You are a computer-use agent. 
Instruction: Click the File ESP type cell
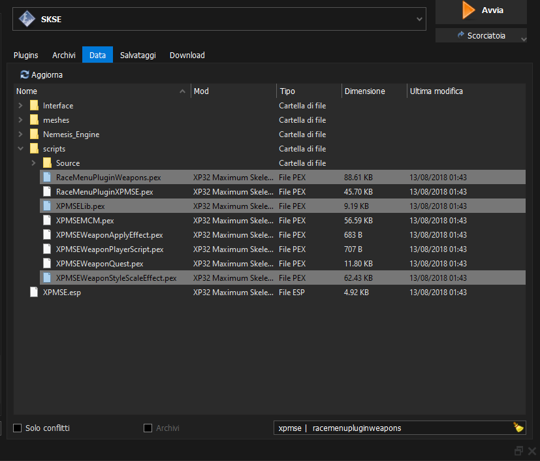click(x=292, y=293)
